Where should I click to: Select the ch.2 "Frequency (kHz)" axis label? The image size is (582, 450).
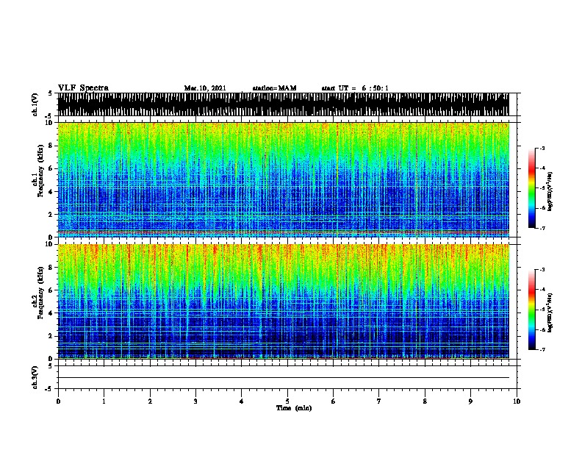40,293
